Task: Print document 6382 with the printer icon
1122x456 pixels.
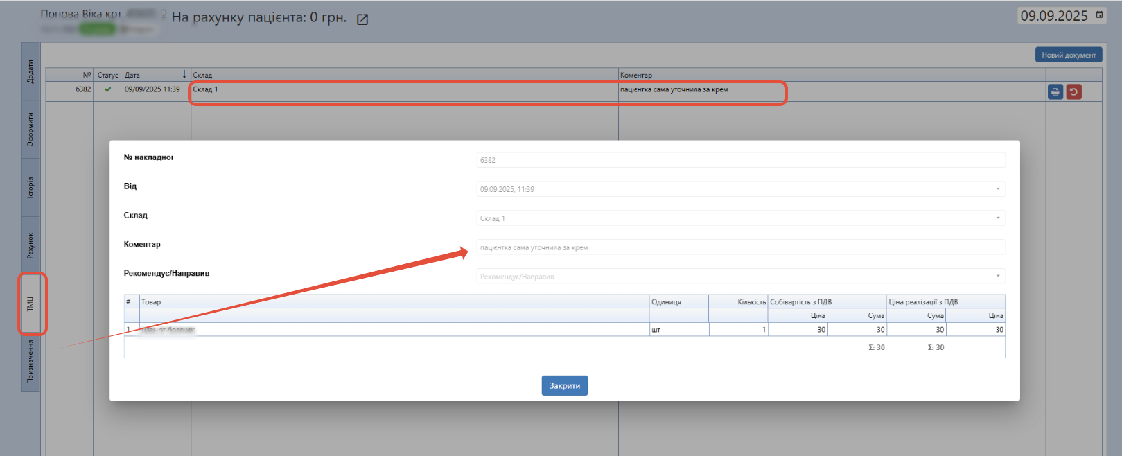Action: [1055, 91]
